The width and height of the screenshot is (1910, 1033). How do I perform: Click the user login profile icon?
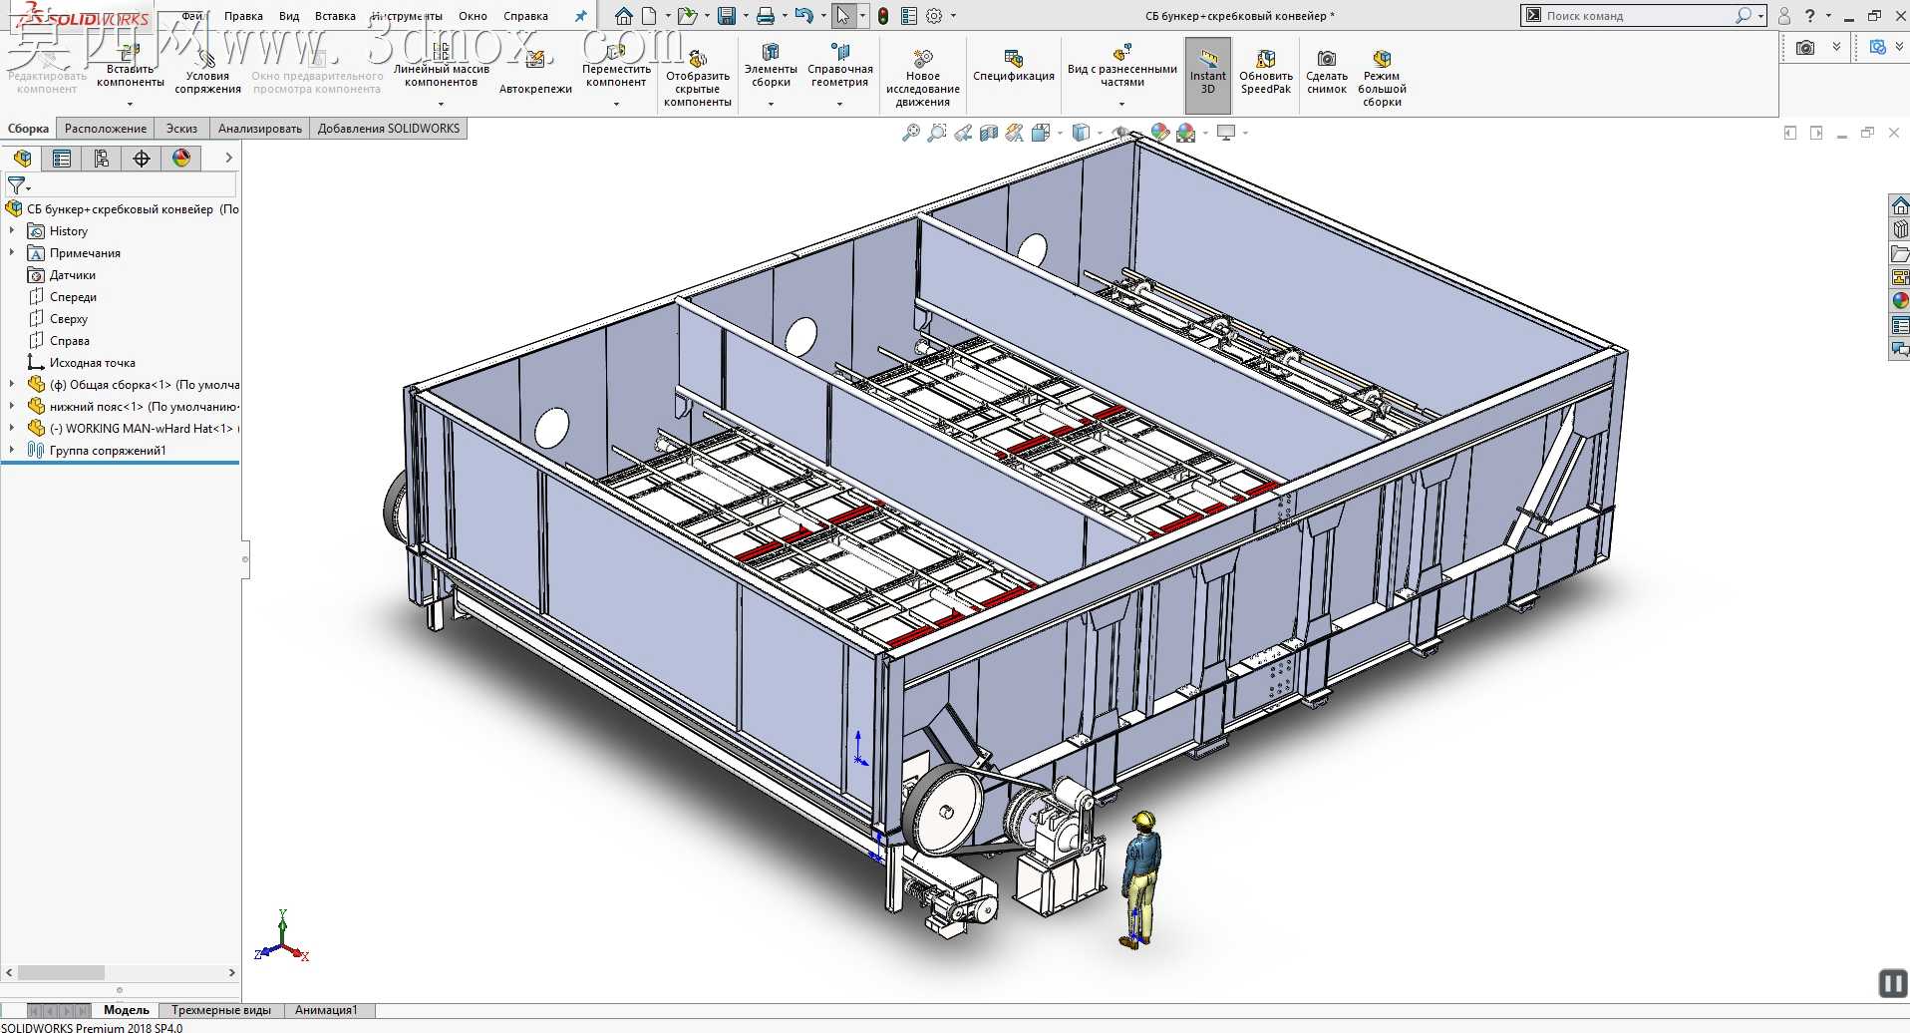(x=1784, y=16)
